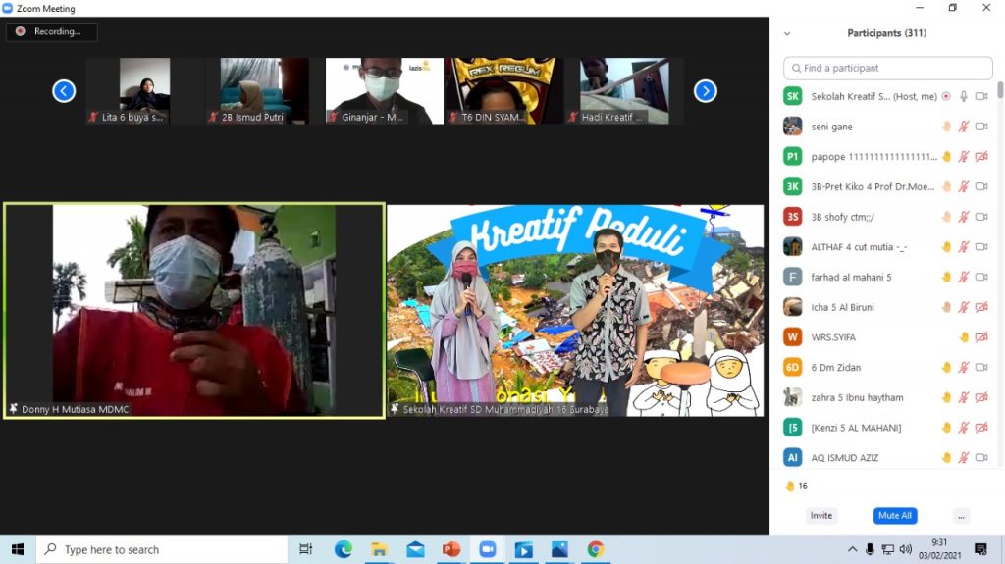Unmute microphone of 6 Dm Zidan
1005x564 pixels.
pos(964,368)
